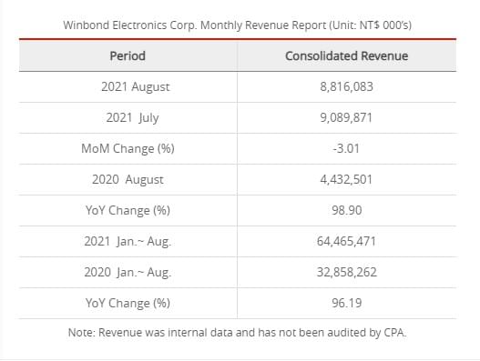Viewport: 480px width, 361px height.
Task: Select the 98.90 percentage value
Action: (346, 210)
